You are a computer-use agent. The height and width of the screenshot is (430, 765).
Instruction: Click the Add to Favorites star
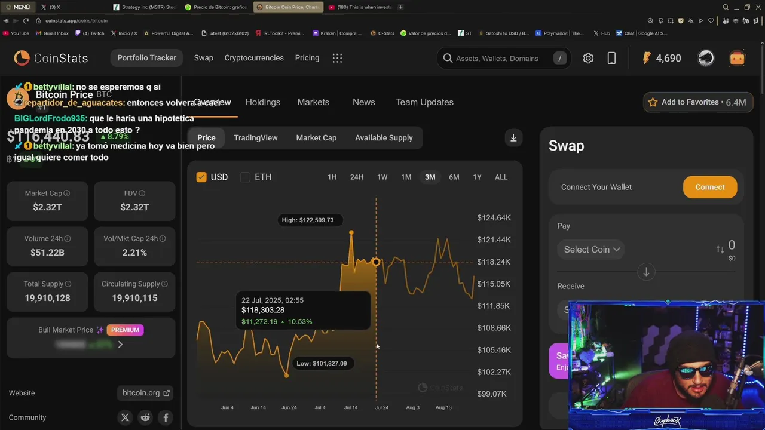tap(653, 102)
